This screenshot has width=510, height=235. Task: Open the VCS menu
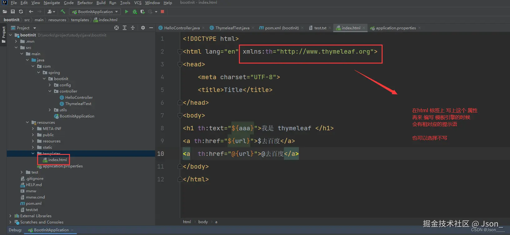click(x=138, y=2)
